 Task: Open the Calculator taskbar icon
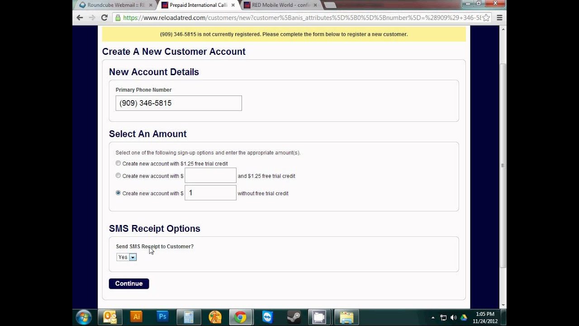point(189,317)
